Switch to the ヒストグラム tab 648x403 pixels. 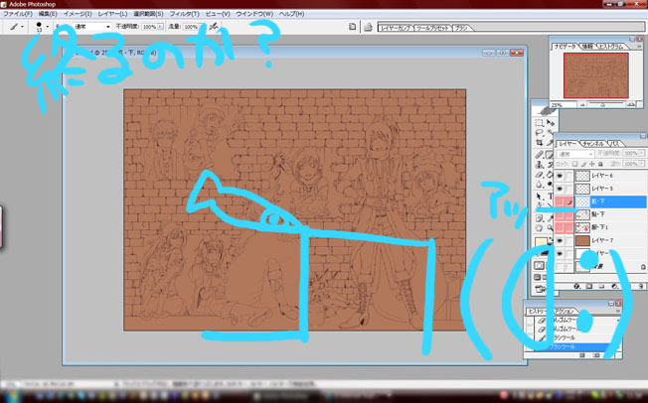[x=611, y=47]
